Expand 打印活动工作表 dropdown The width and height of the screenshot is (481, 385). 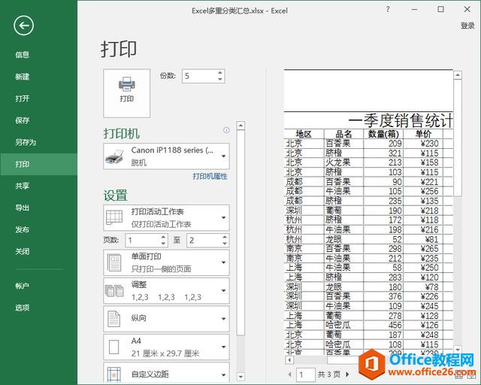click(x=166, y=217)
